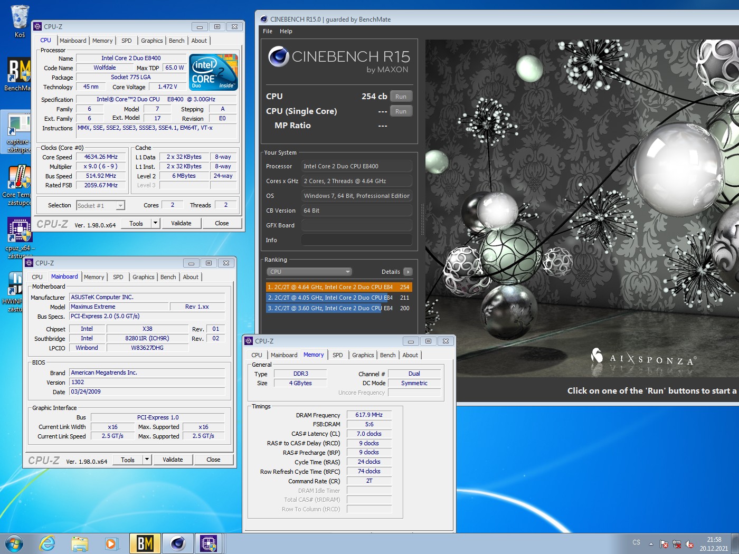Show hidden tray icons arrow
The width and height of the screenshot is (739, 554).
pos(651,543)
